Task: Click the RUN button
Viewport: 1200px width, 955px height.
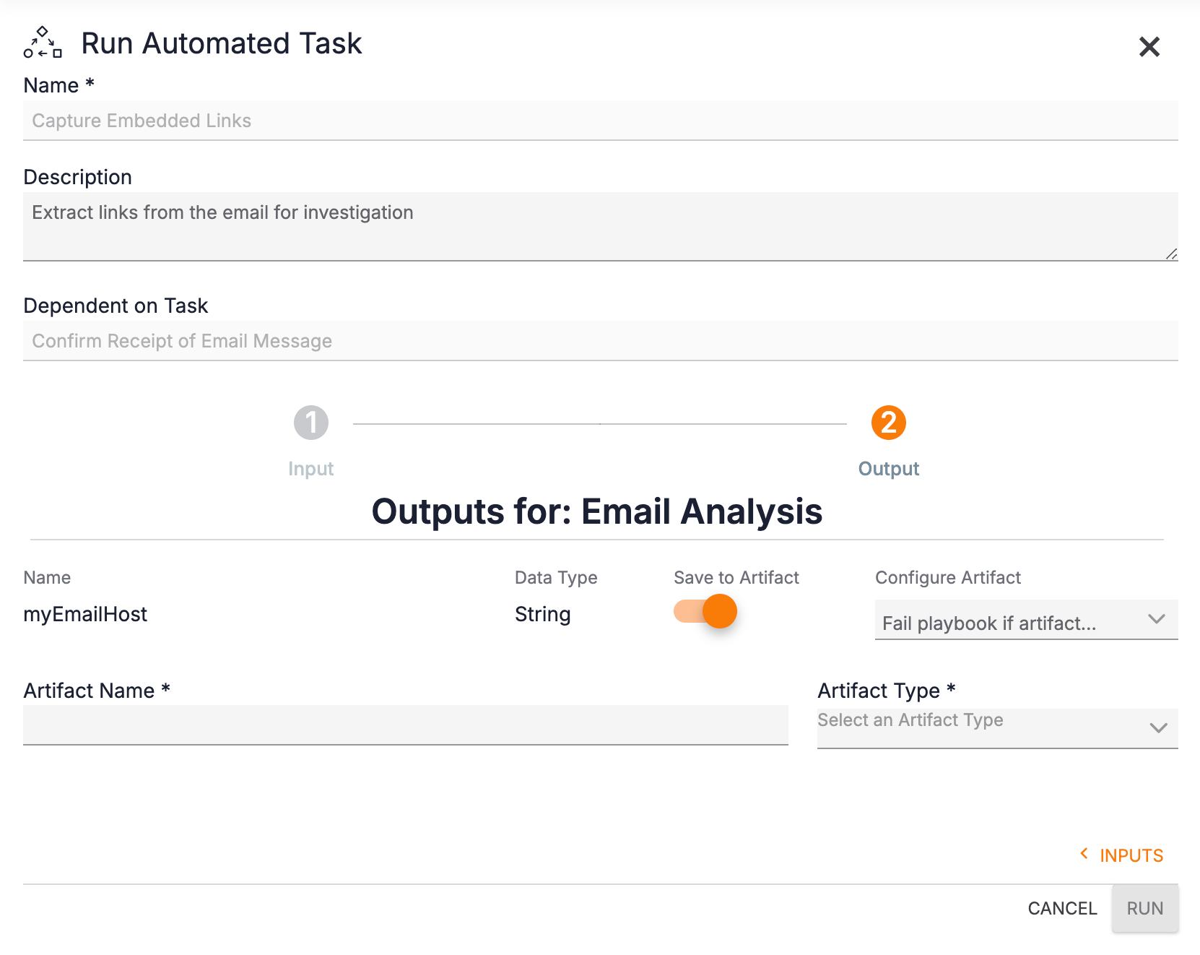Action: (1145, 908)
